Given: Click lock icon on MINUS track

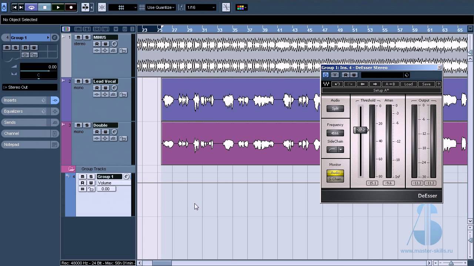Looking at the screenshot, I should click(123, 51).
